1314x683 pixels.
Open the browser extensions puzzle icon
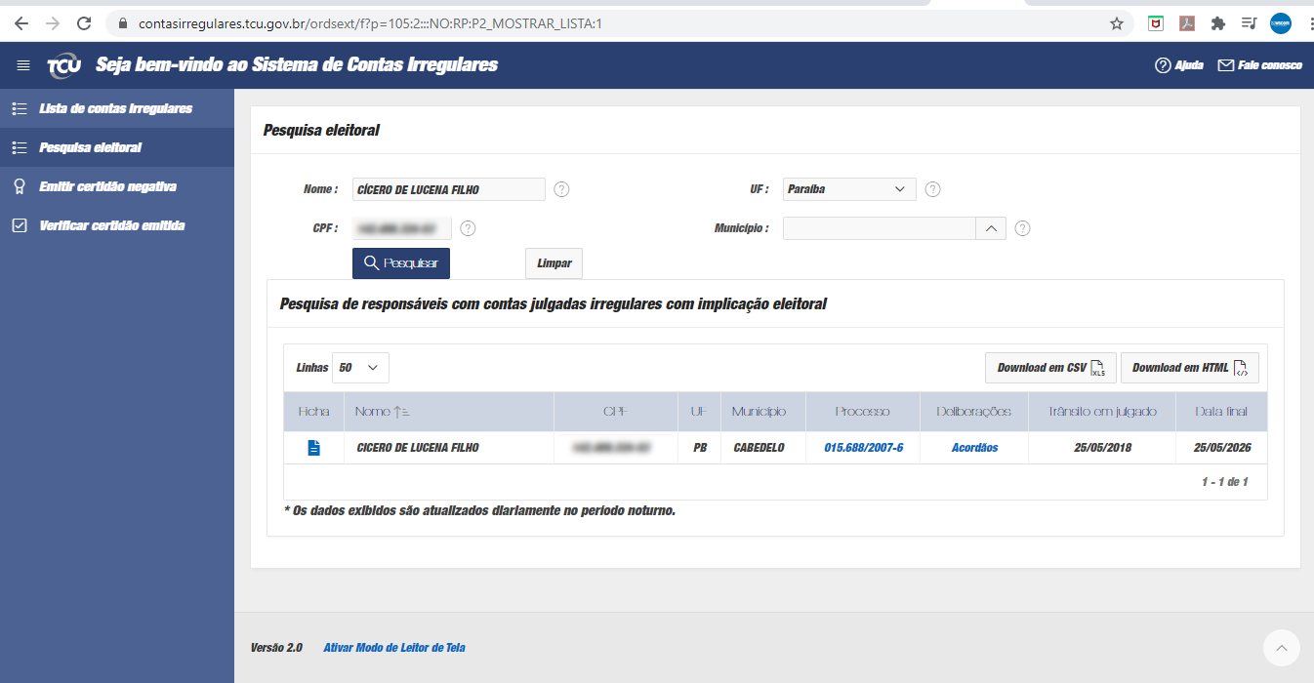click(x=1217, y=23)
